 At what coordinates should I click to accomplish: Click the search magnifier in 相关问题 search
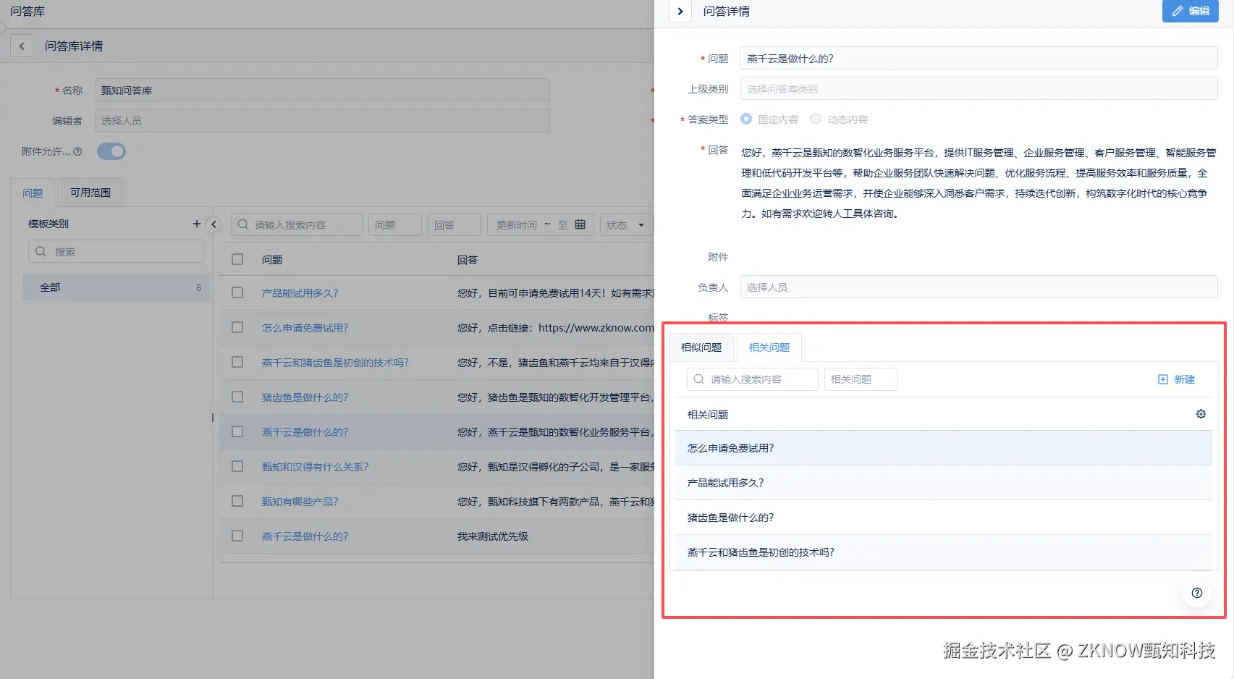click(698, 379)
